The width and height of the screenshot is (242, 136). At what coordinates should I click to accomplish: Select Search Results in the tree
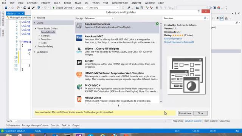[48, 32]
